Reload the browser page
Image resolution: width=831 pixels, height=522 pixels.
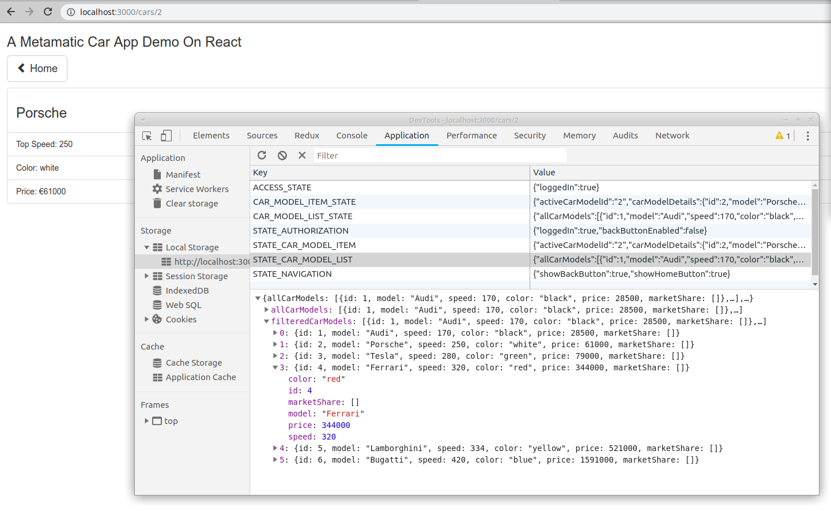point(48,12)
